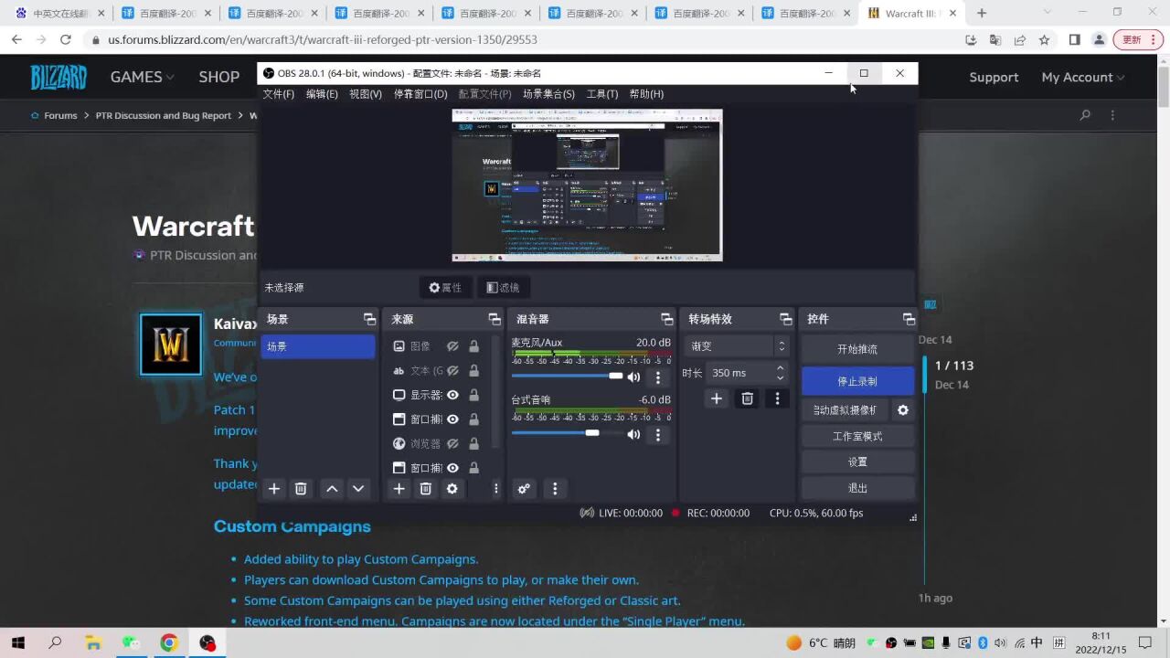Move scene up with the up arrow
Screen dimensions: 1170x658
[x=332, y=489]
